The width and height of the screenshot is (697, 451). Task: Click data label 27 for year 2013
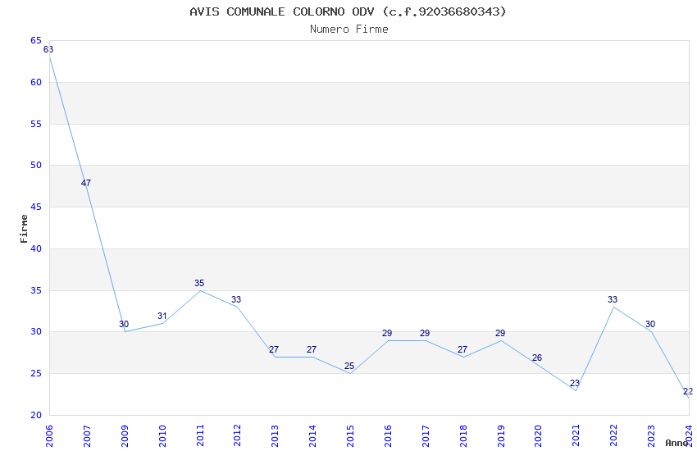274,349
